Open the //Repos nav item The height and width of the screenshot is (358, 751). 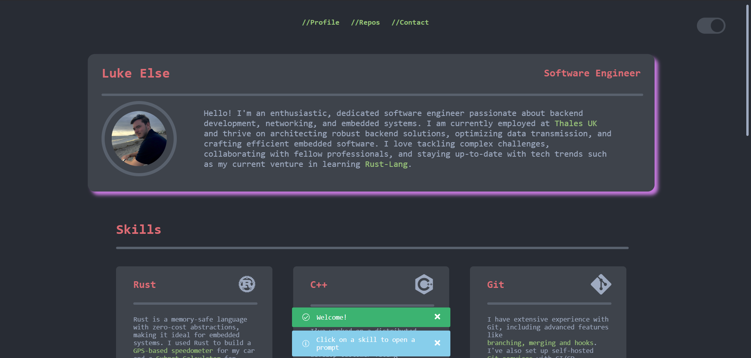tap(365, 22)
